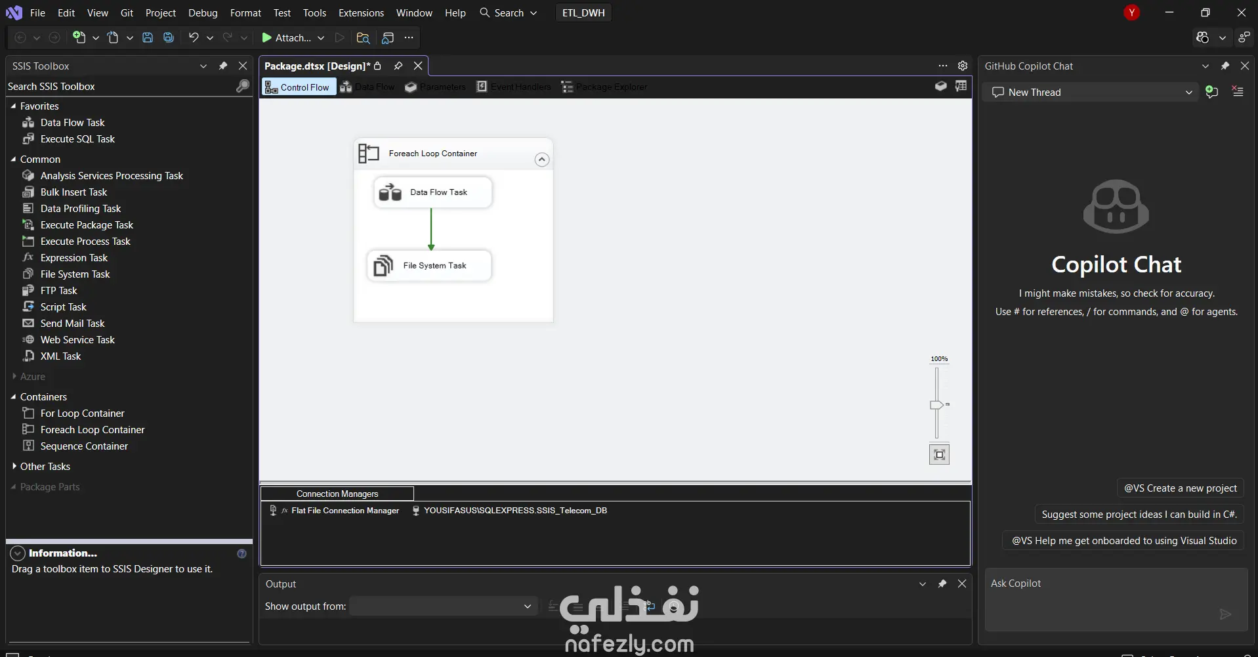Viewport: 1258px width, 657px height.
Task: Choose the FTP Task item
Action: click(x=58, y=291)
